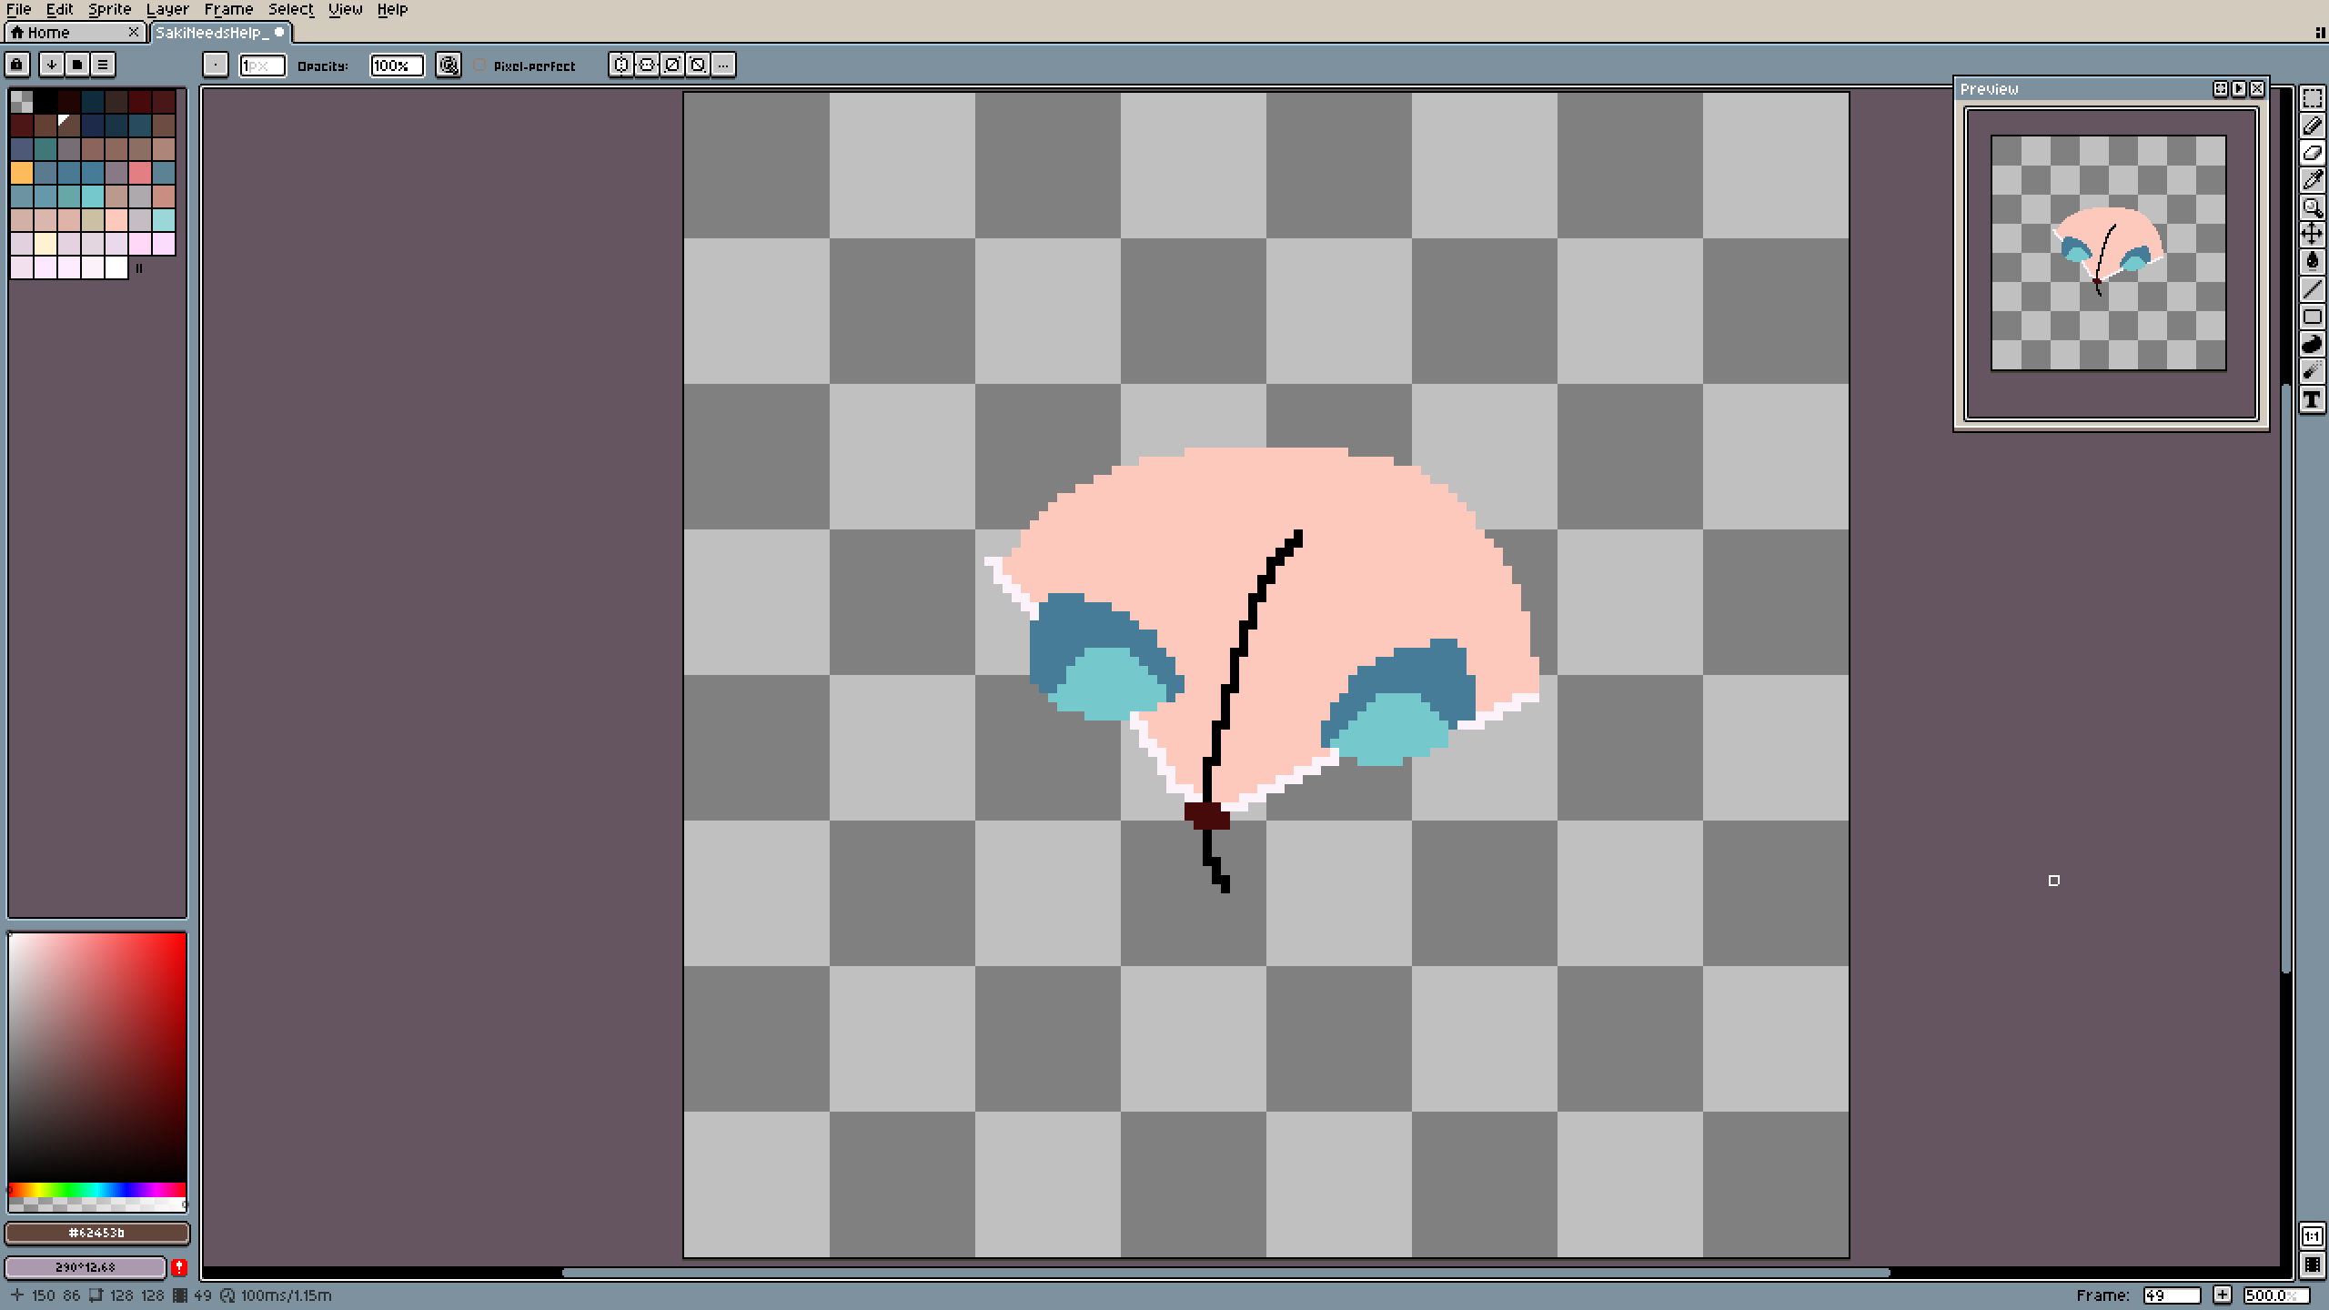Close the Home tab

tap(134, 33)
